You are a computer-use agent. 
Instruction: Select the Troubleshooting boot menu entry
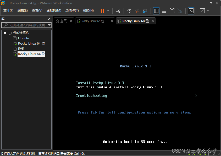(x=92, y=96)
